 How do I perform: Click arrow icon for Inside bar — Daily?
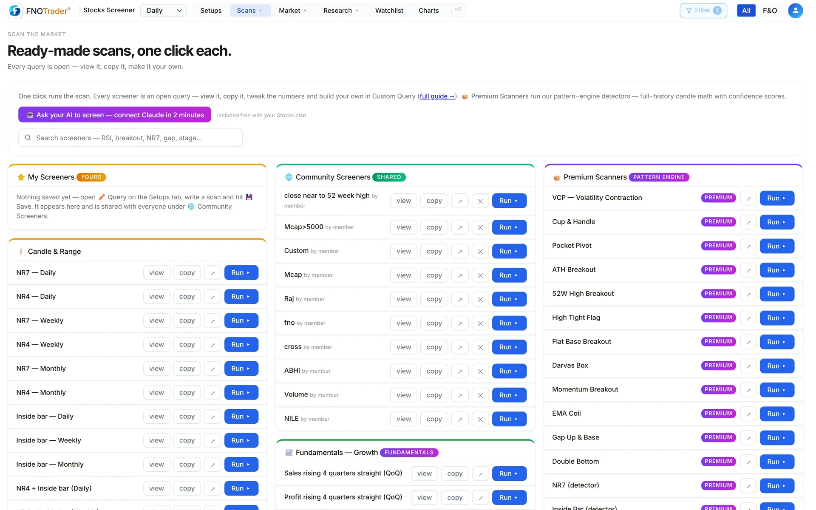pos(212,416)
